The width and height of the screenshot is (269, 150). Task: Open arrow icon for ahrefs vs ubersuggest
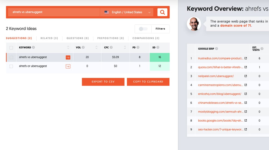click(68, 57)
